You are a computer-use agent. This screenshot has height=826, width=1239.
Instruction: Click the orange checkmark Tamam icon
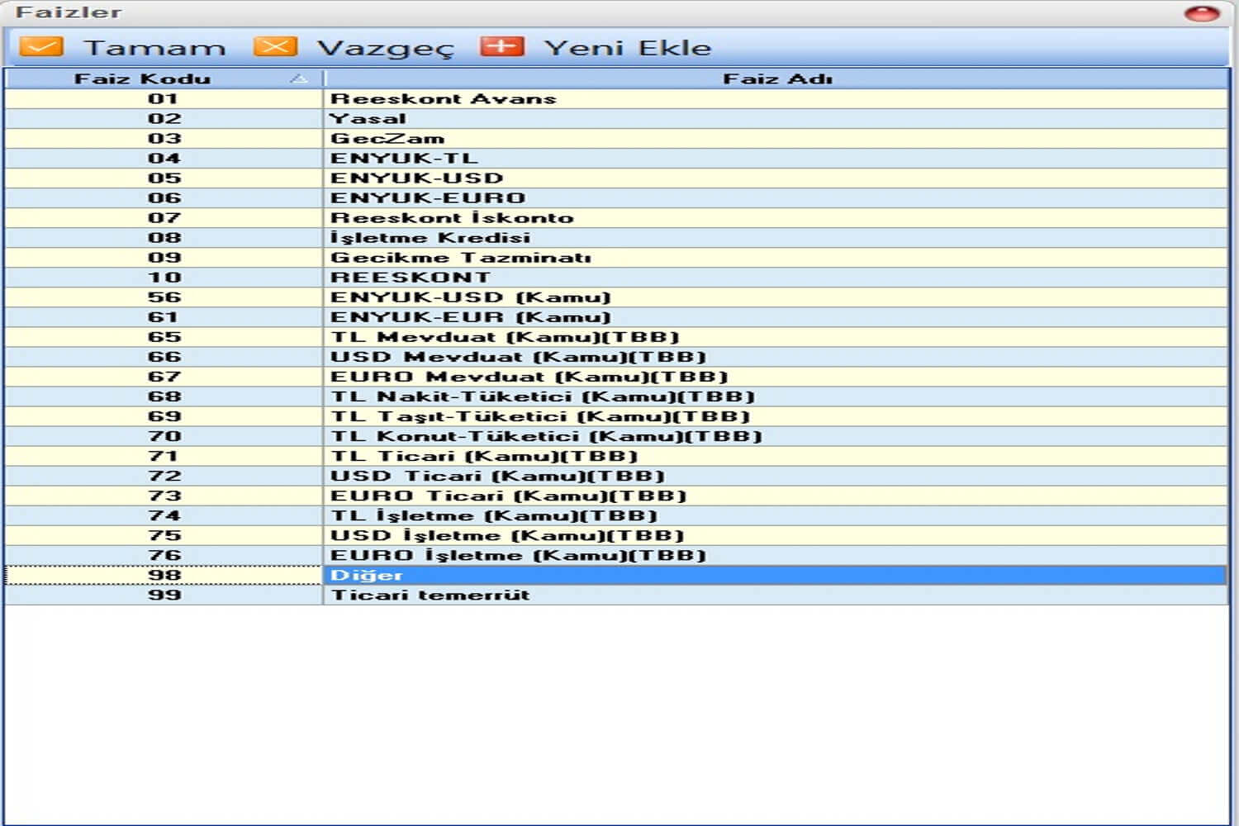pos(40,47)
